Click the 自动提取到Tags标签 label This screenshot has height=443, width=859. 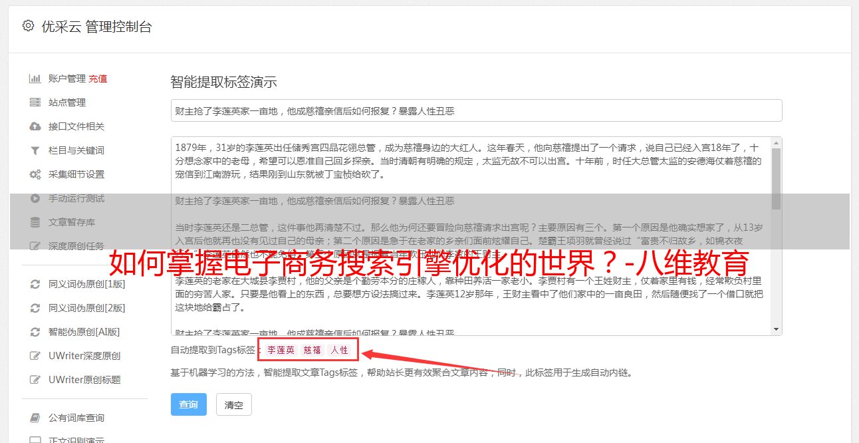pos(213,350)
